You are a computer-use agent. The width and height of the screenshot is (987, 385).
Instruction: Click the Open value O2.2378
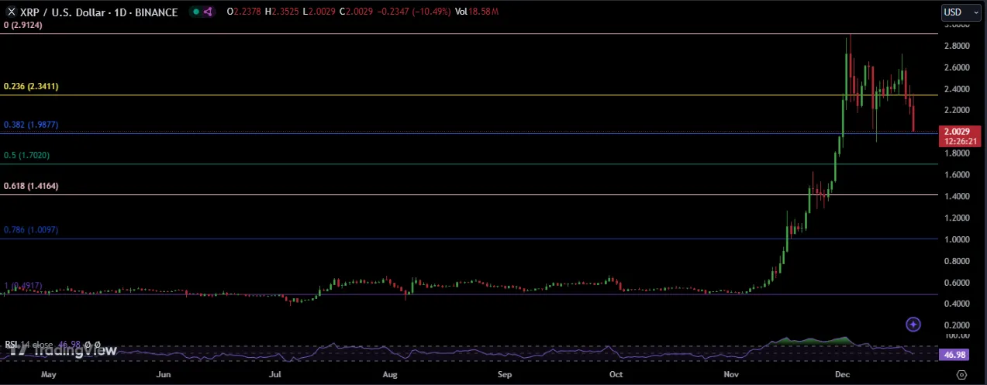(x=244, y=12)
